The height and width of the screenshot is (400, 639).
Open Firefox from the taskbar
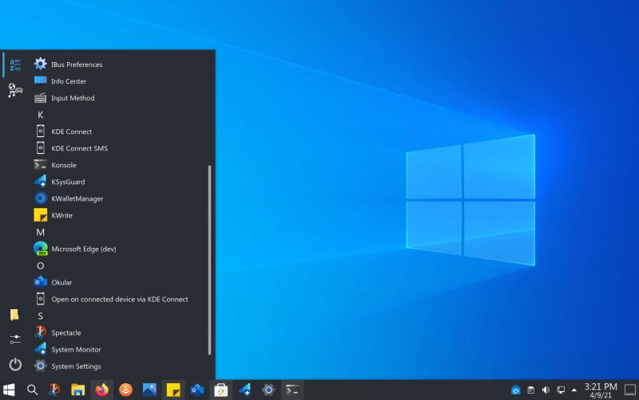point(101,390)
